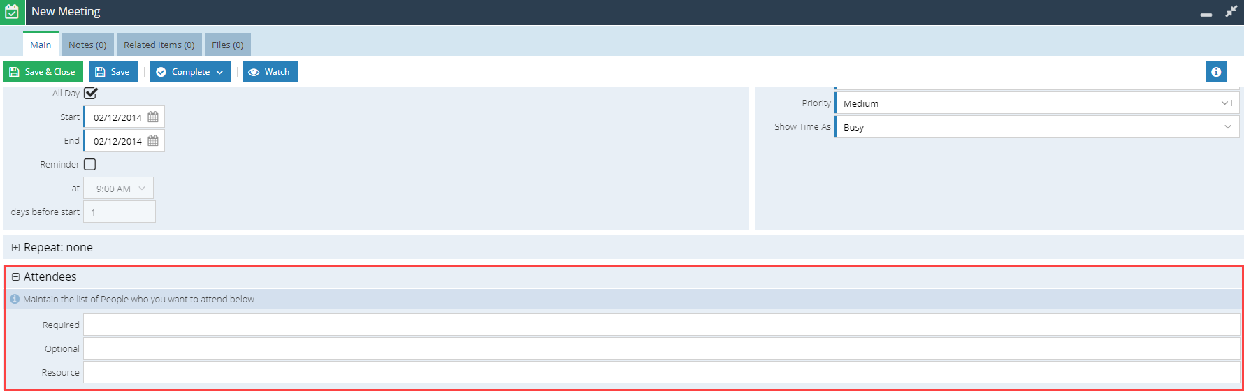Uncheck the All Day checkbox
The height and width of the screenshot is (391, 1244).
[90, 93]
